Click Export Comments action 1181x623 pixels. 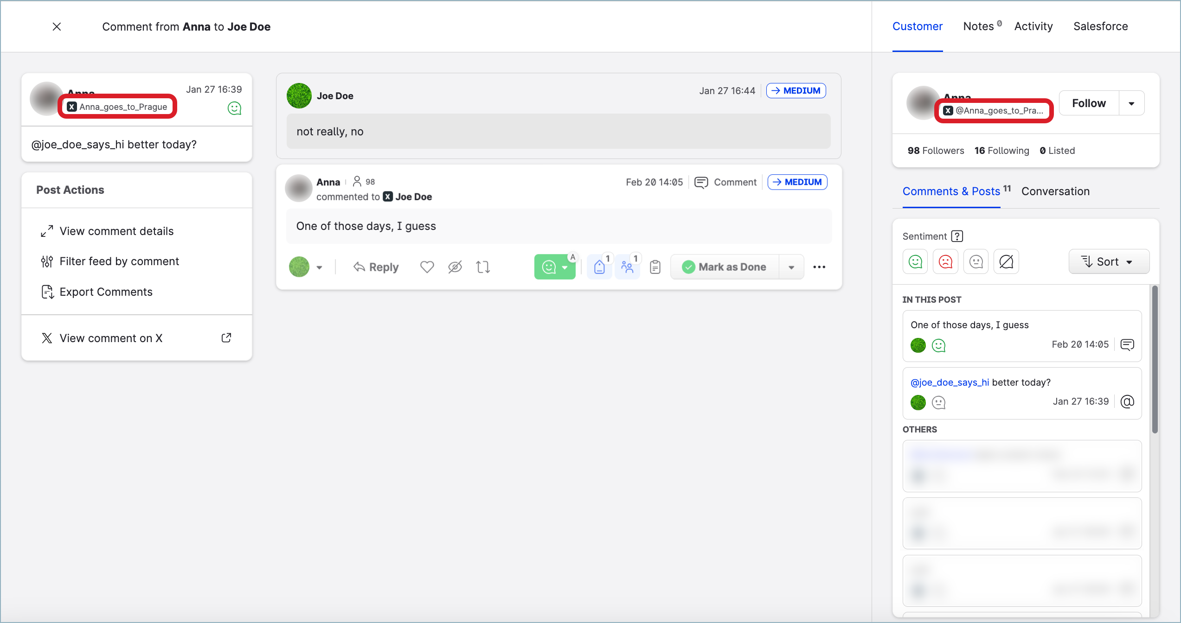click(106, 292)
